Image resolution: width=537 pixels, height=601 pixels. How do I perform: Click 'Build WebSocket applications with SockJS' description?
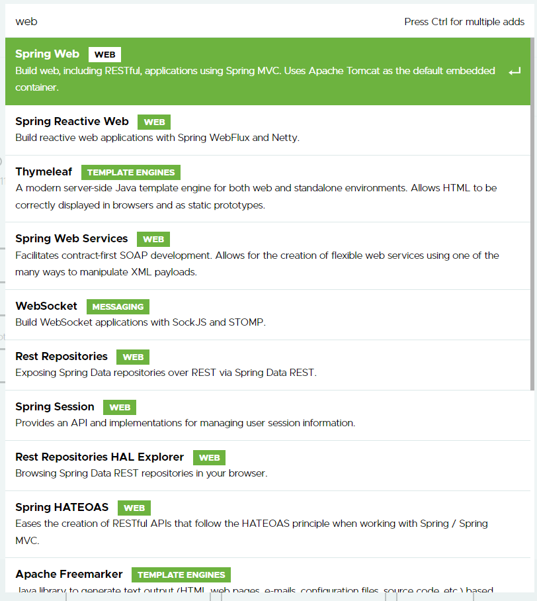point(141,322)
